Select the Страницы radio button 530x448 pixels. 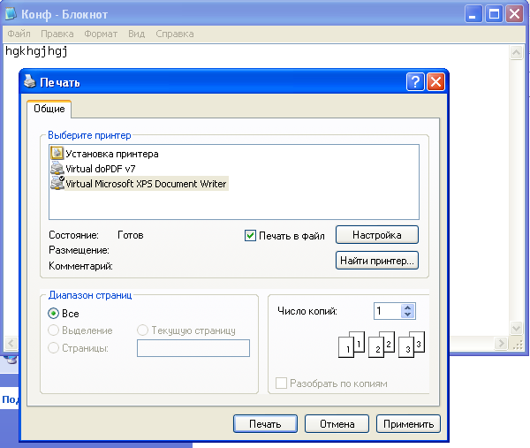pos(53,347)
